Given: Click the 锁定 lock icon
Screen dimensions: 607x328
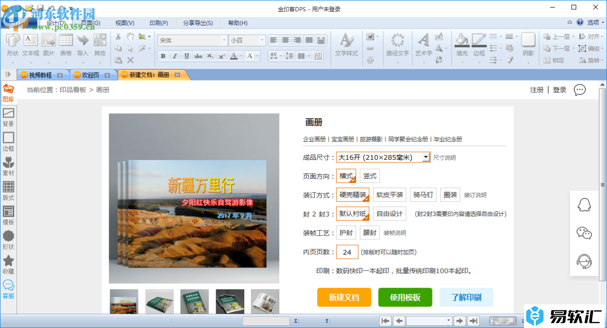Looking at the screenshot, I should (554, 60).
